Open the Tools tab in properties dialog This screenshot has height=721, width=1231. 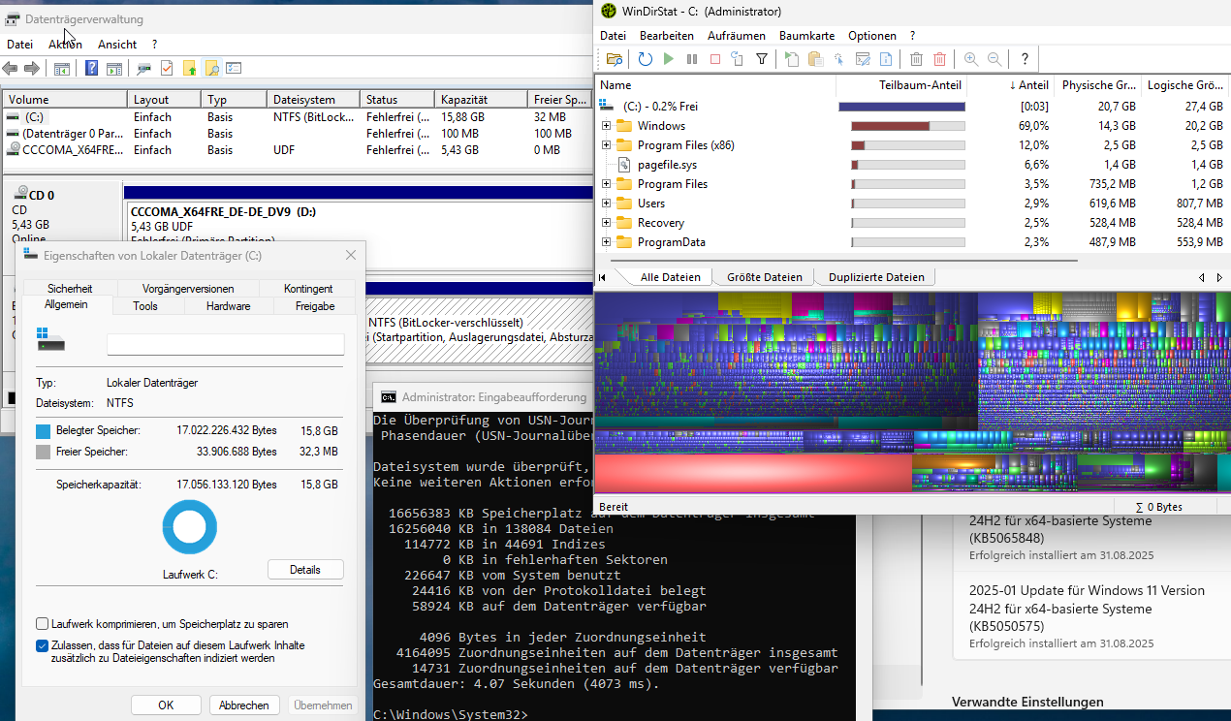tap(145, 306)
